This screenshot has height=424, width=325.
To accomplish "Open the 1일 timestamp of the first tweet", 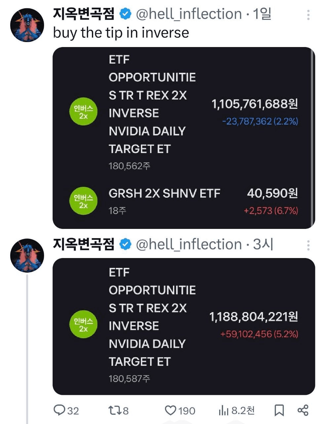I will point(262,14).
